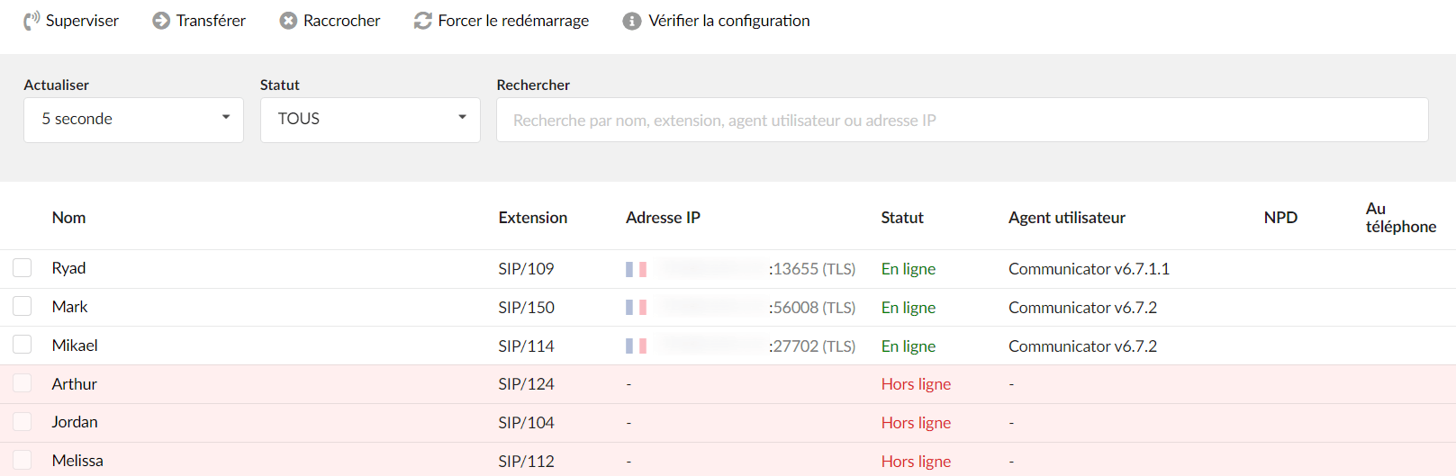This screenshot has height=476, width=1456.
Task: Click the Vérifier la configuration info icon
Action: pyautogui.click(x=632, y=21)
